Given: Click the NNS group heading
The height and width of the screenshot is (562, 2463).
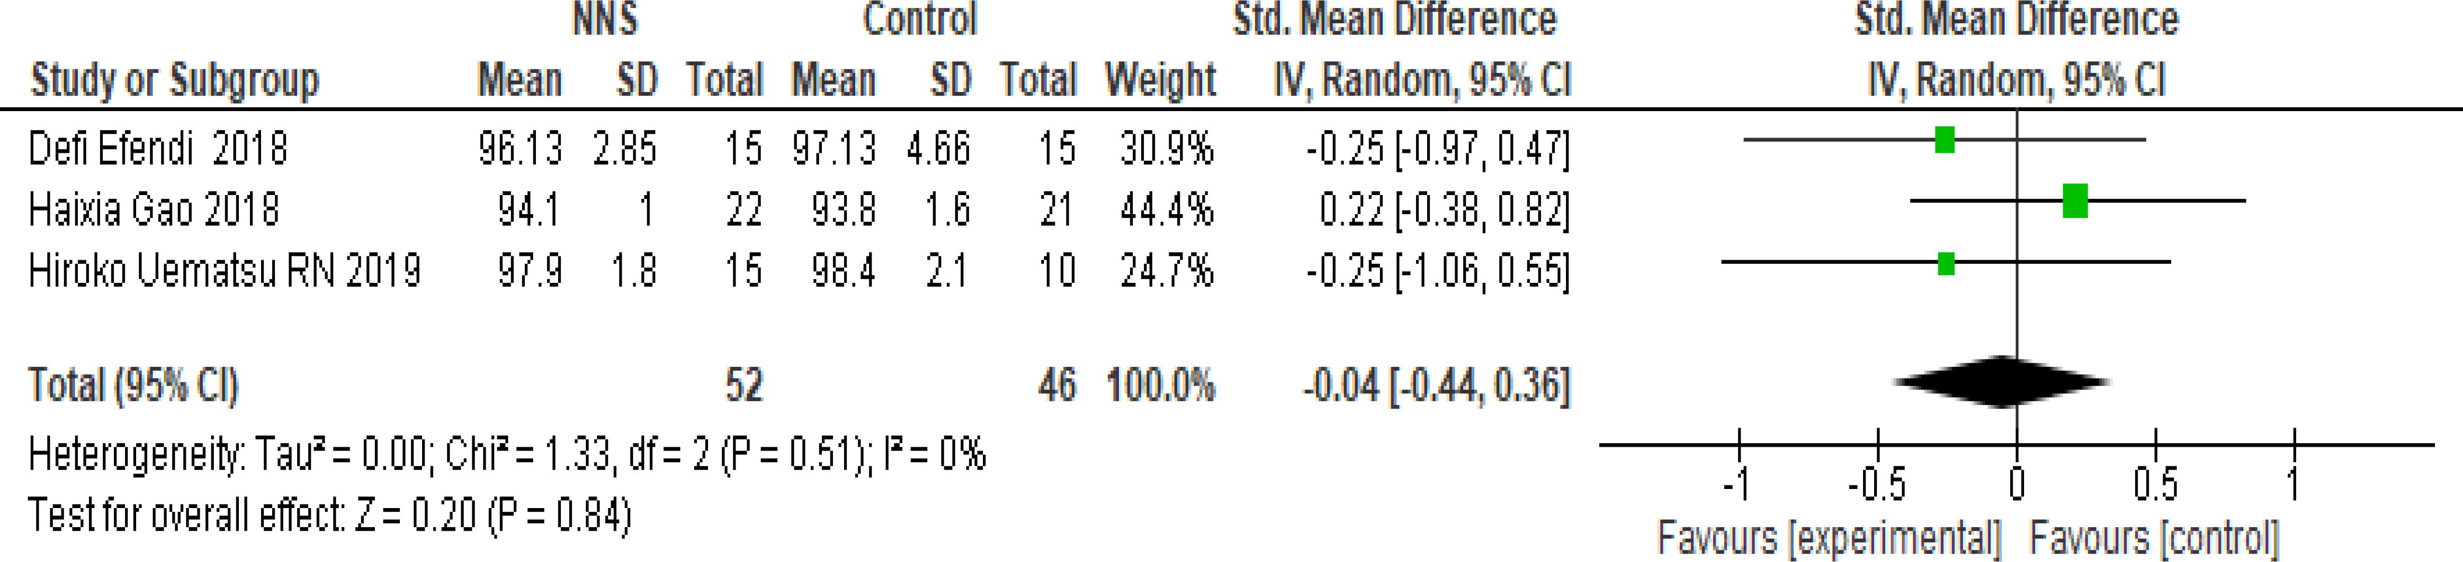Looking at the screenshot, I should click(604, 20).
